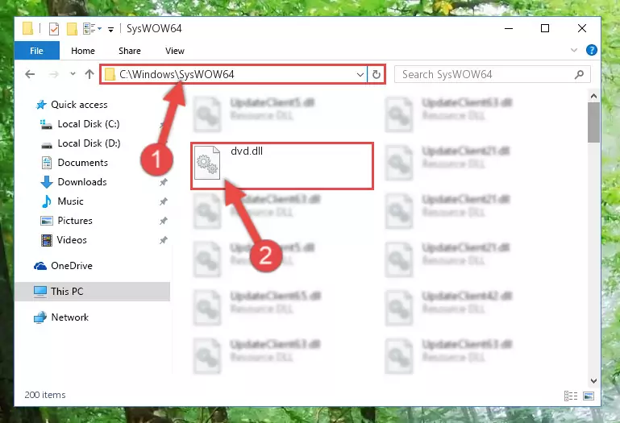Click the Pictures folder icon
This screenshot has height=423, width=620.
pyautogui.click(x=47, y=221)
